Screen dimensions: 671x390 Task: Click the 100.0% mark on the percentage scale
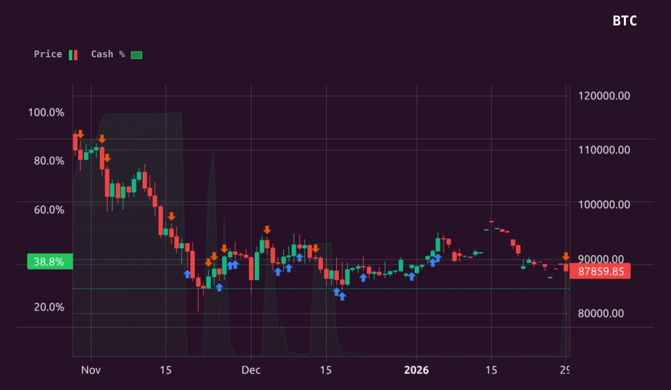coord(47,112)
